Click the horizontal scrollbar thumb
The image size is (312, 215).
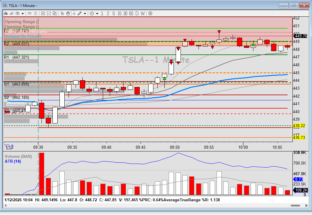[x=295, y=206]
